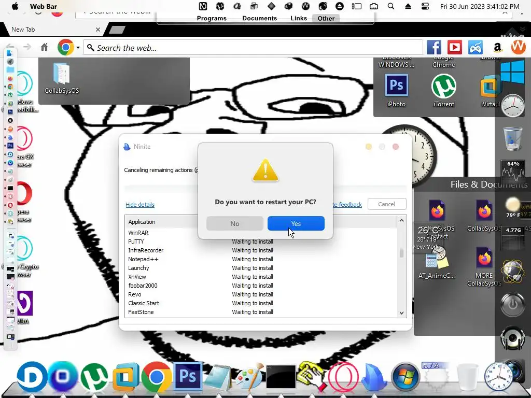
Task: Open the Links tab in Web Bar
Action: tap(299, 18)
